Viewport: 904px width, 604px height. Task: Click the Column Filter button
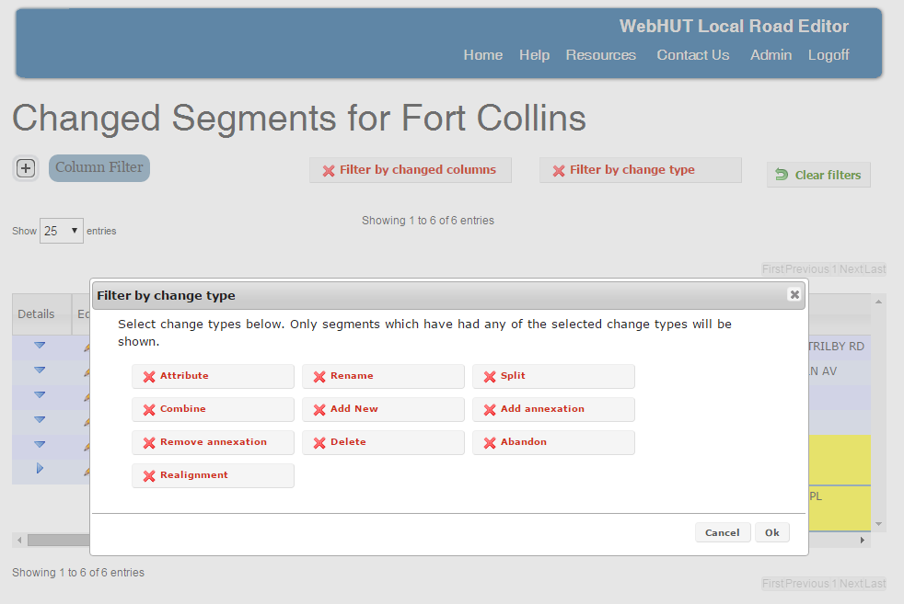[99, 167]
